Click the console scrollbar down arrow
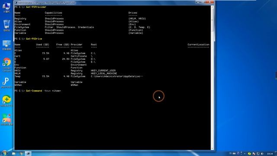Image resolution: width=277 pixels, height=156 pixels. [x=212, y=148]
